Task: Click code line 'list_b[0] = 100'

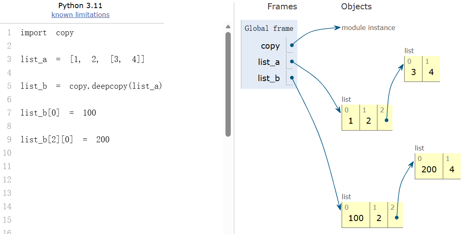Action: [58, 113]
